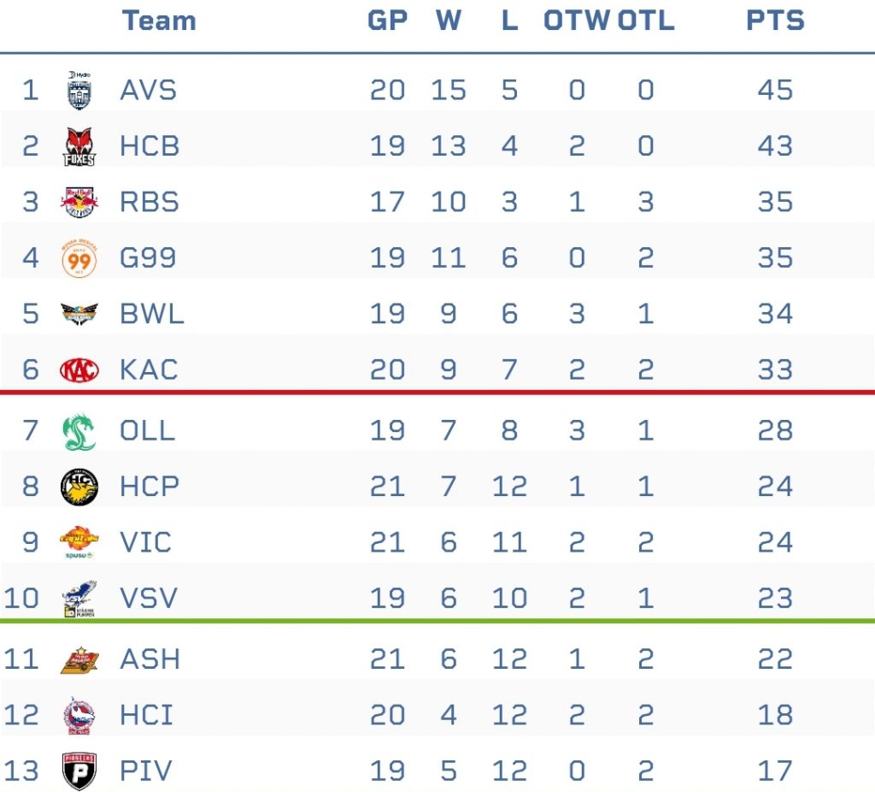Select the VSV team row name

(149, 598)
